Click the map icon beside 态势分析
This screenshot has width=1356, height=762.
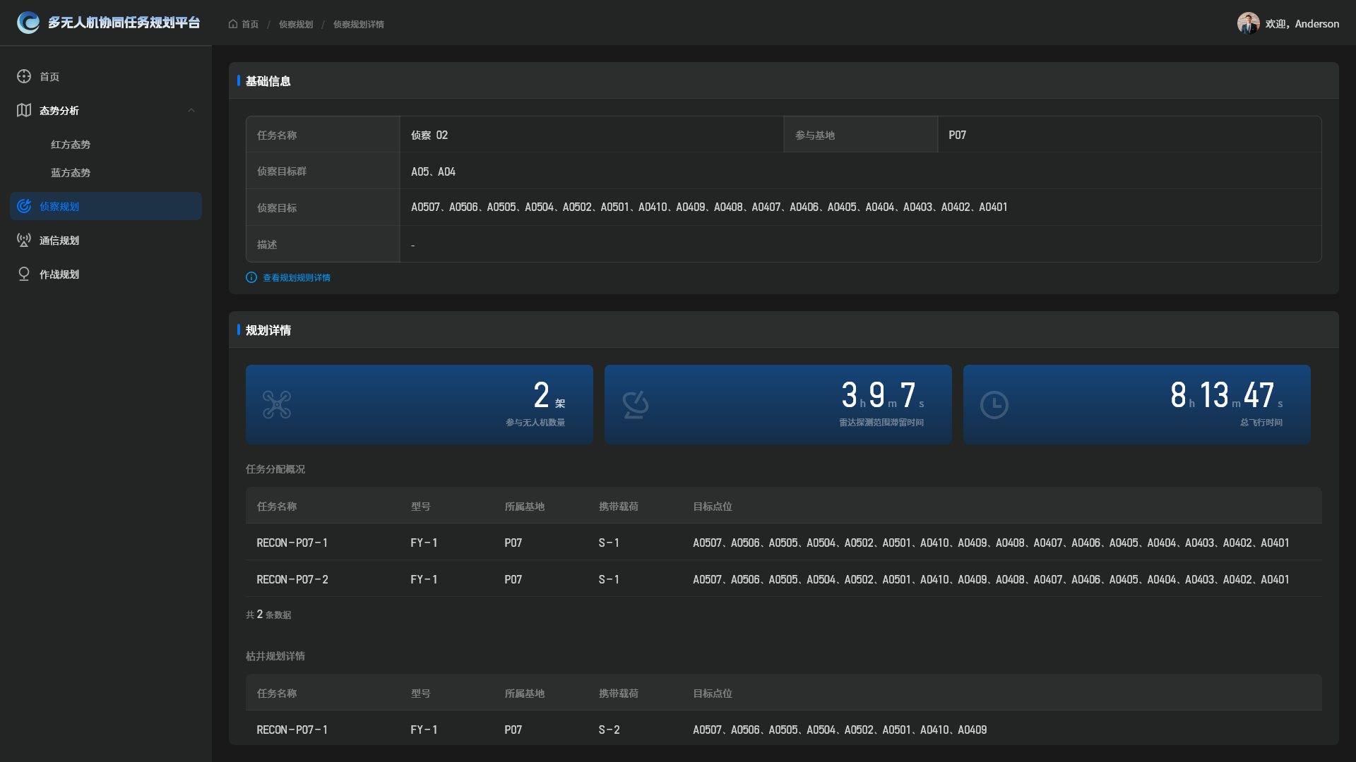24,110
